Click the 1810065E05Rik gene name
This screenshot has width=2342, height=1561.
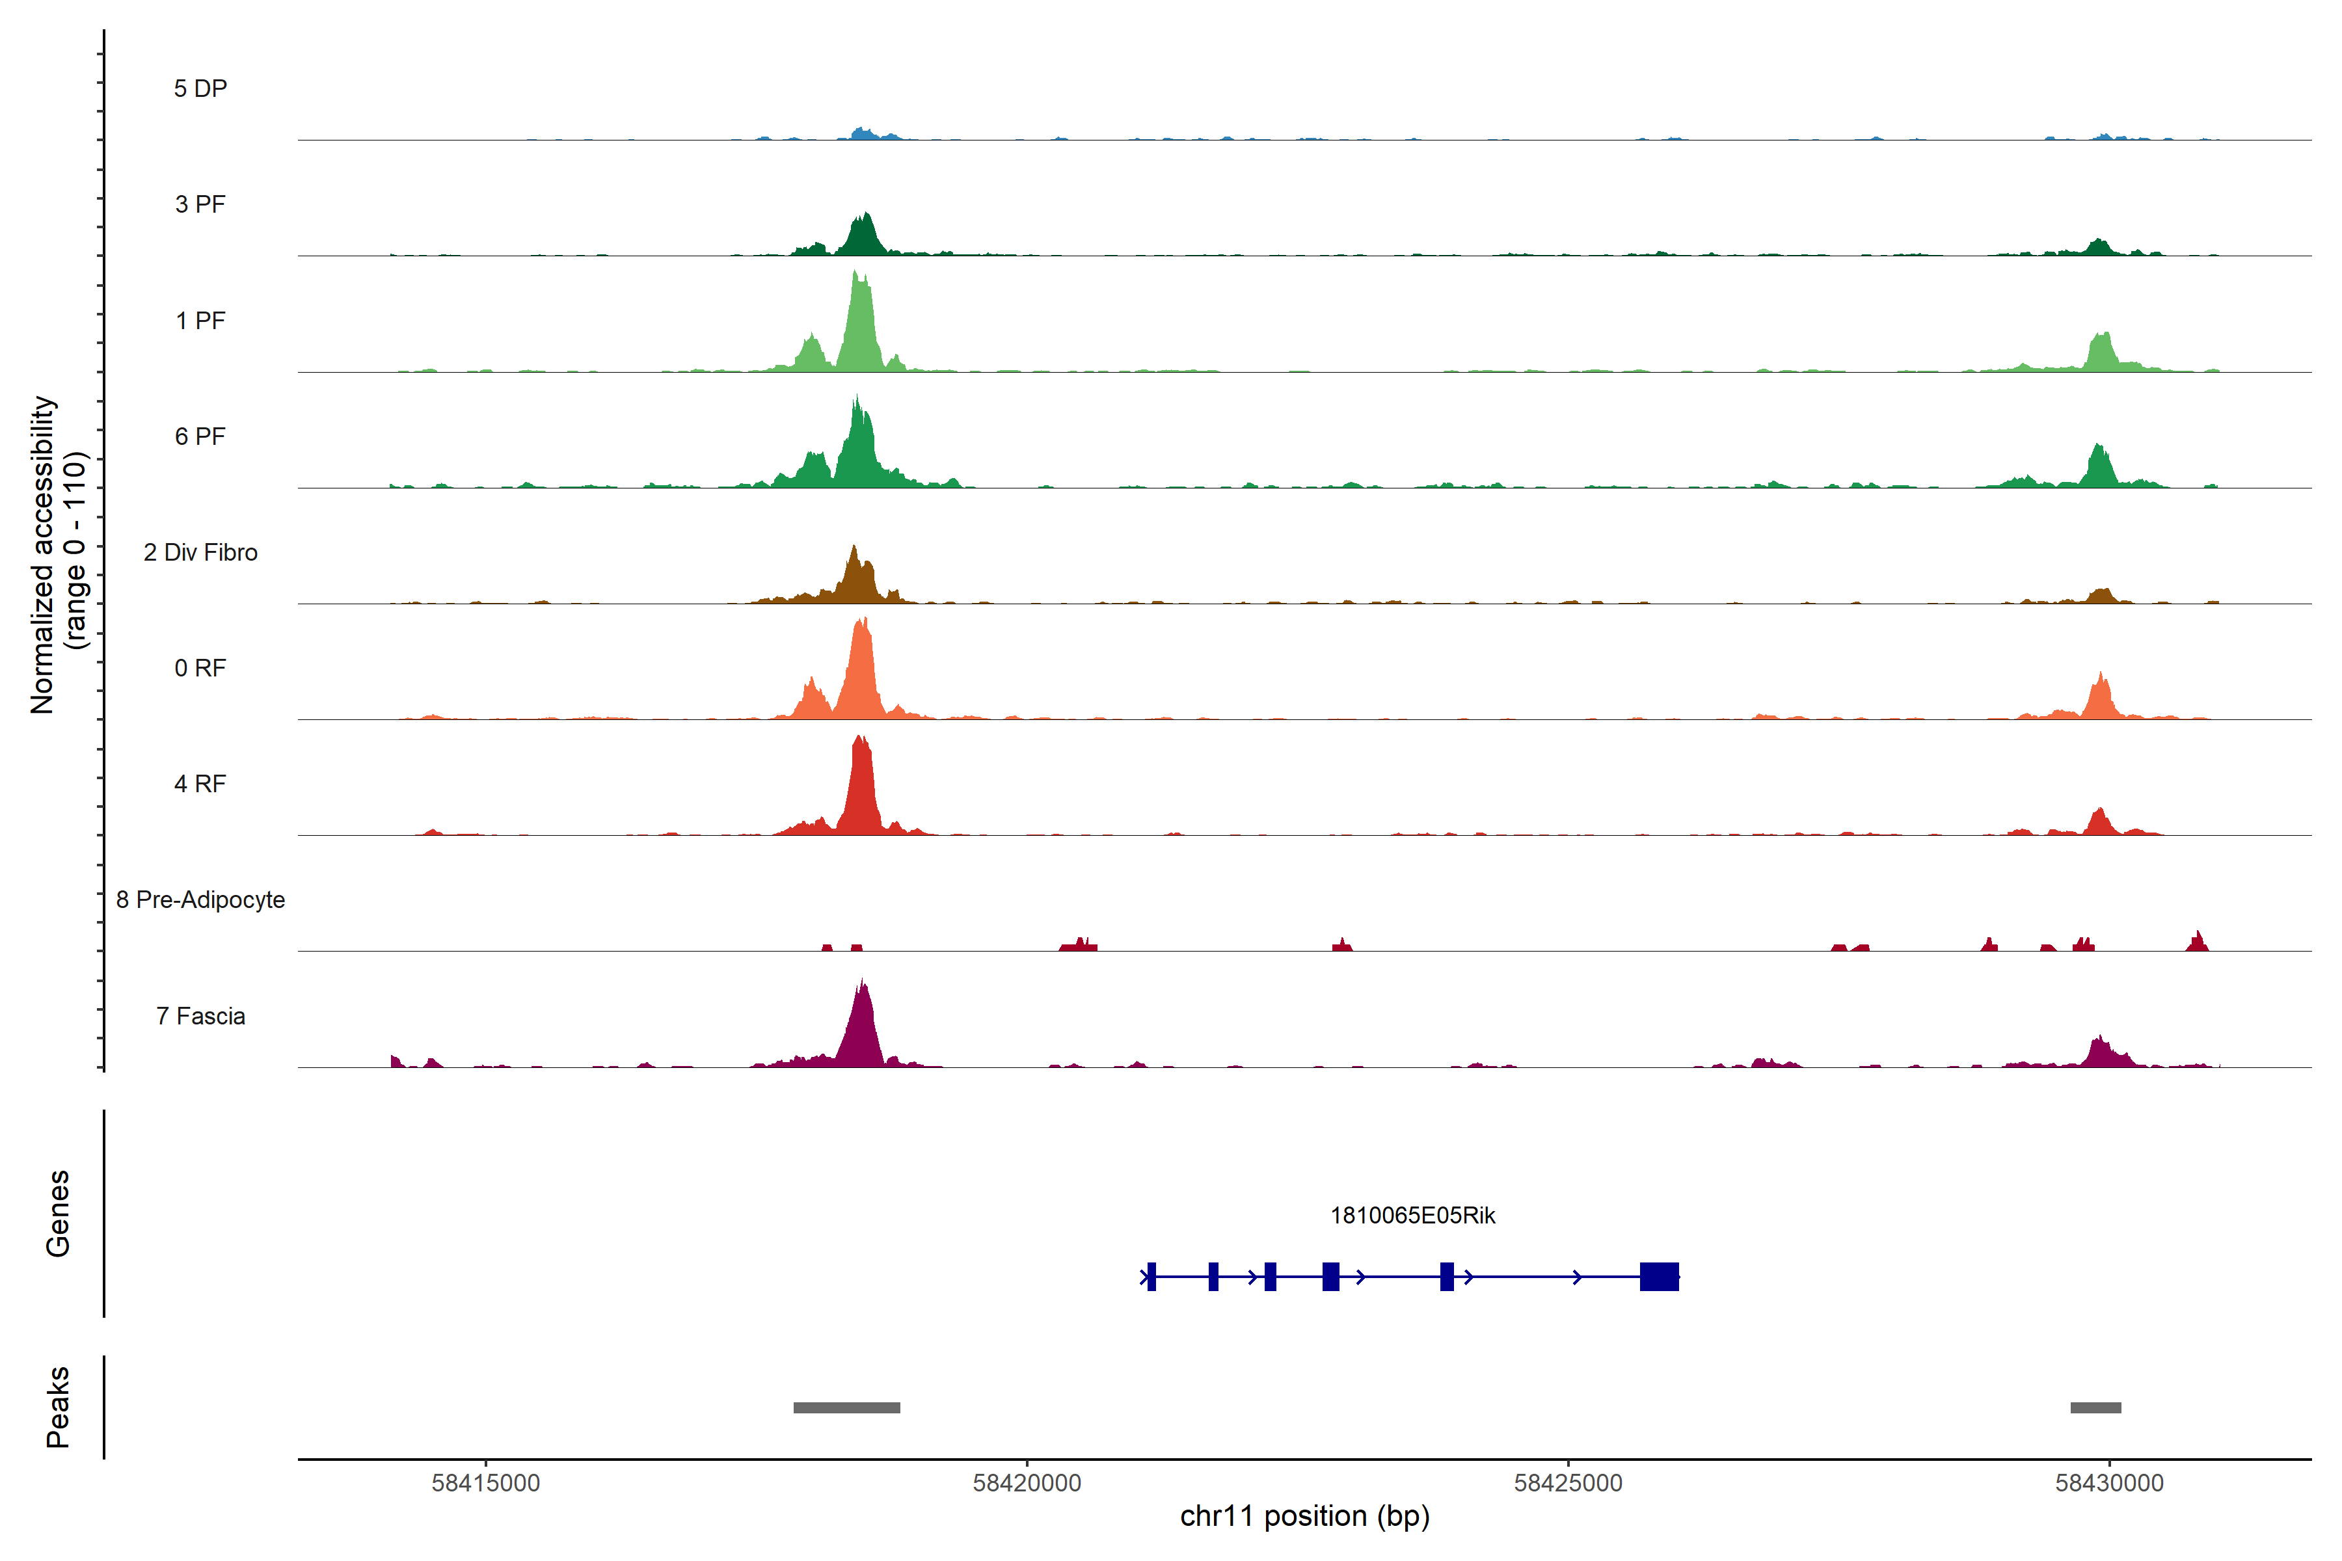(x=1412, y=1216)
